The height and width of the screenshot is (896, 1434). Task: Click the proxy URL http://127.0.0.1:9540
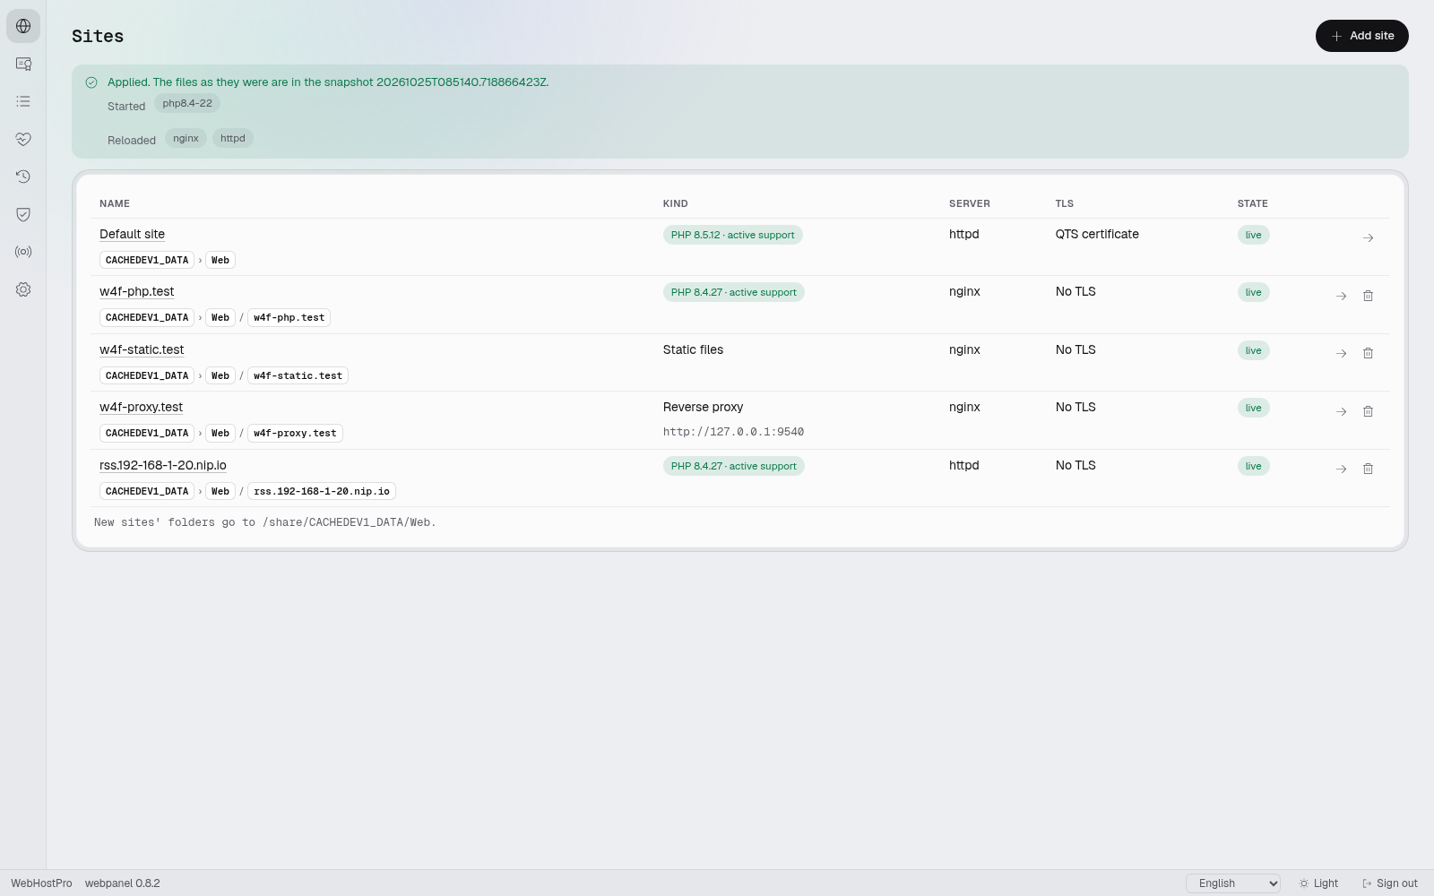pyautogui.click(x=733, y=432)
